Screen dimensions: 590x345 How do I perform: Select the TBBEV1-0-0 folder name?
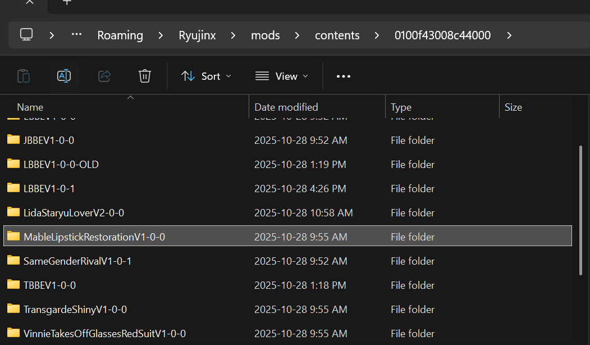click(49, 285)
